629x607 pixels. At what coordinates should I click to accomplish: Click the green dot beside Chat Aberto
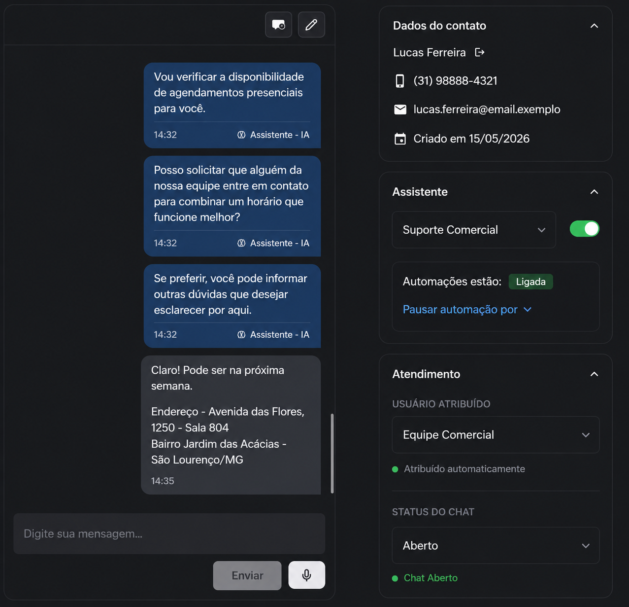[x=395, y=578]
